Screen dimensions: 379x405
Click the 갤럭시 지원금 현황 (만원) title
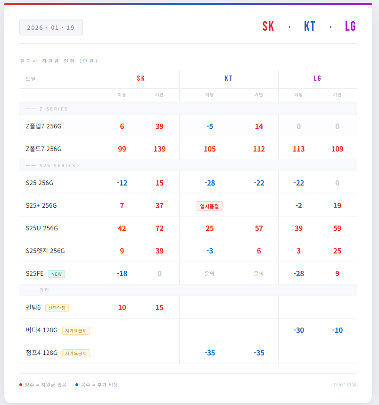[59, 61]
